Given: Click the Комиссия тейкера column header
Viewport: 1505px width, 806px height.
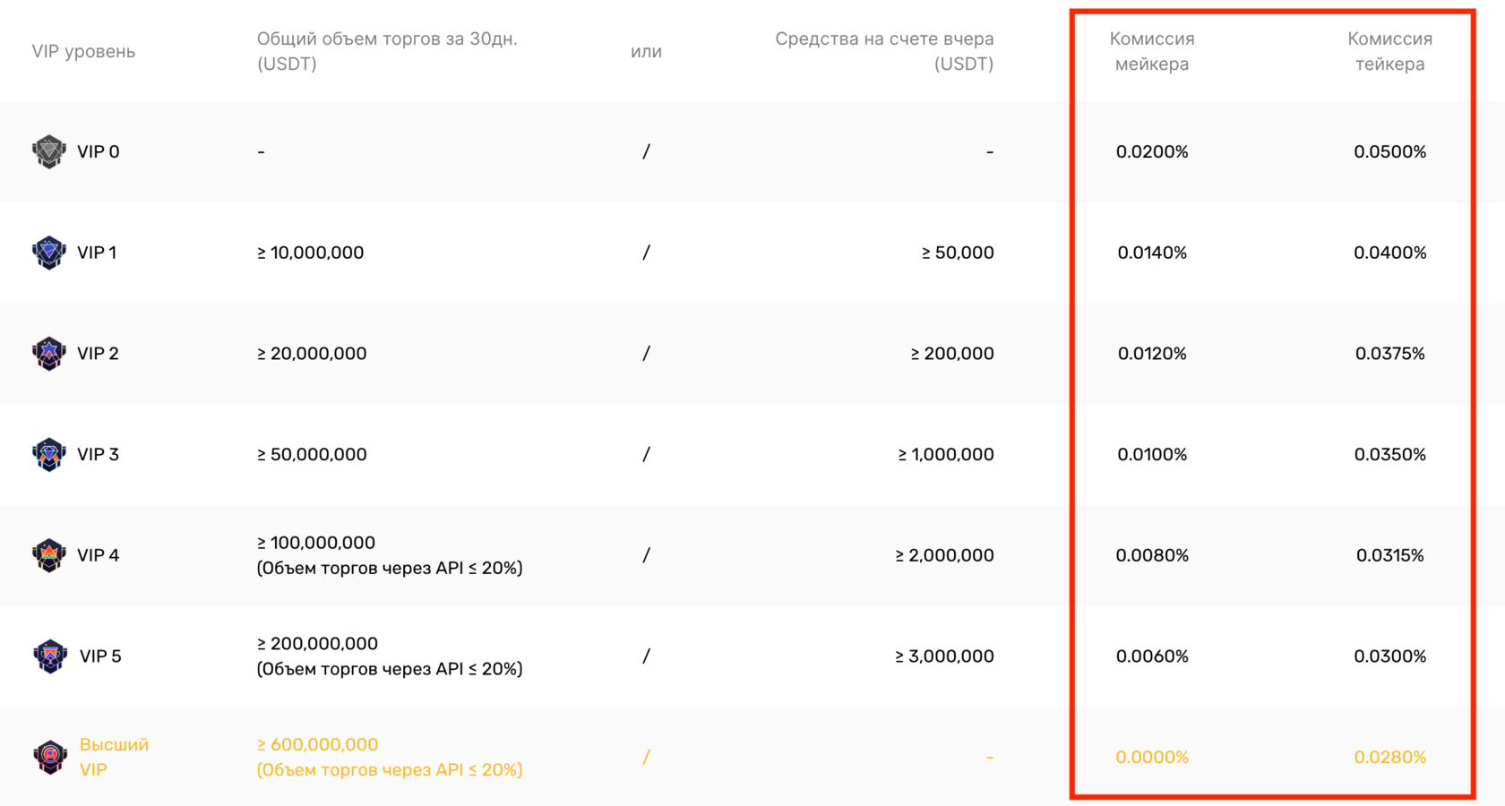Looking at the screenshot, I should [x=1389, y=51].
